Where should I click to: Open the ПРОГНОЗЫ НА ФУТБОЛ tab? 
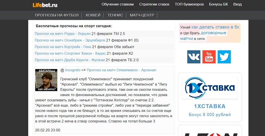pyautogui.click(x=57, y=15)
